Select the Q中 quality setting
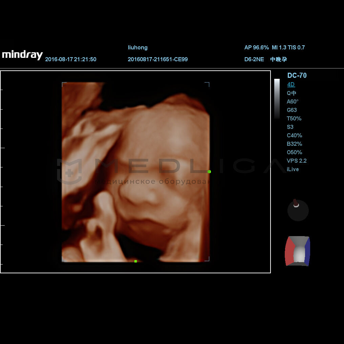This screenshot has width=344, height=344. pos(291,93)
